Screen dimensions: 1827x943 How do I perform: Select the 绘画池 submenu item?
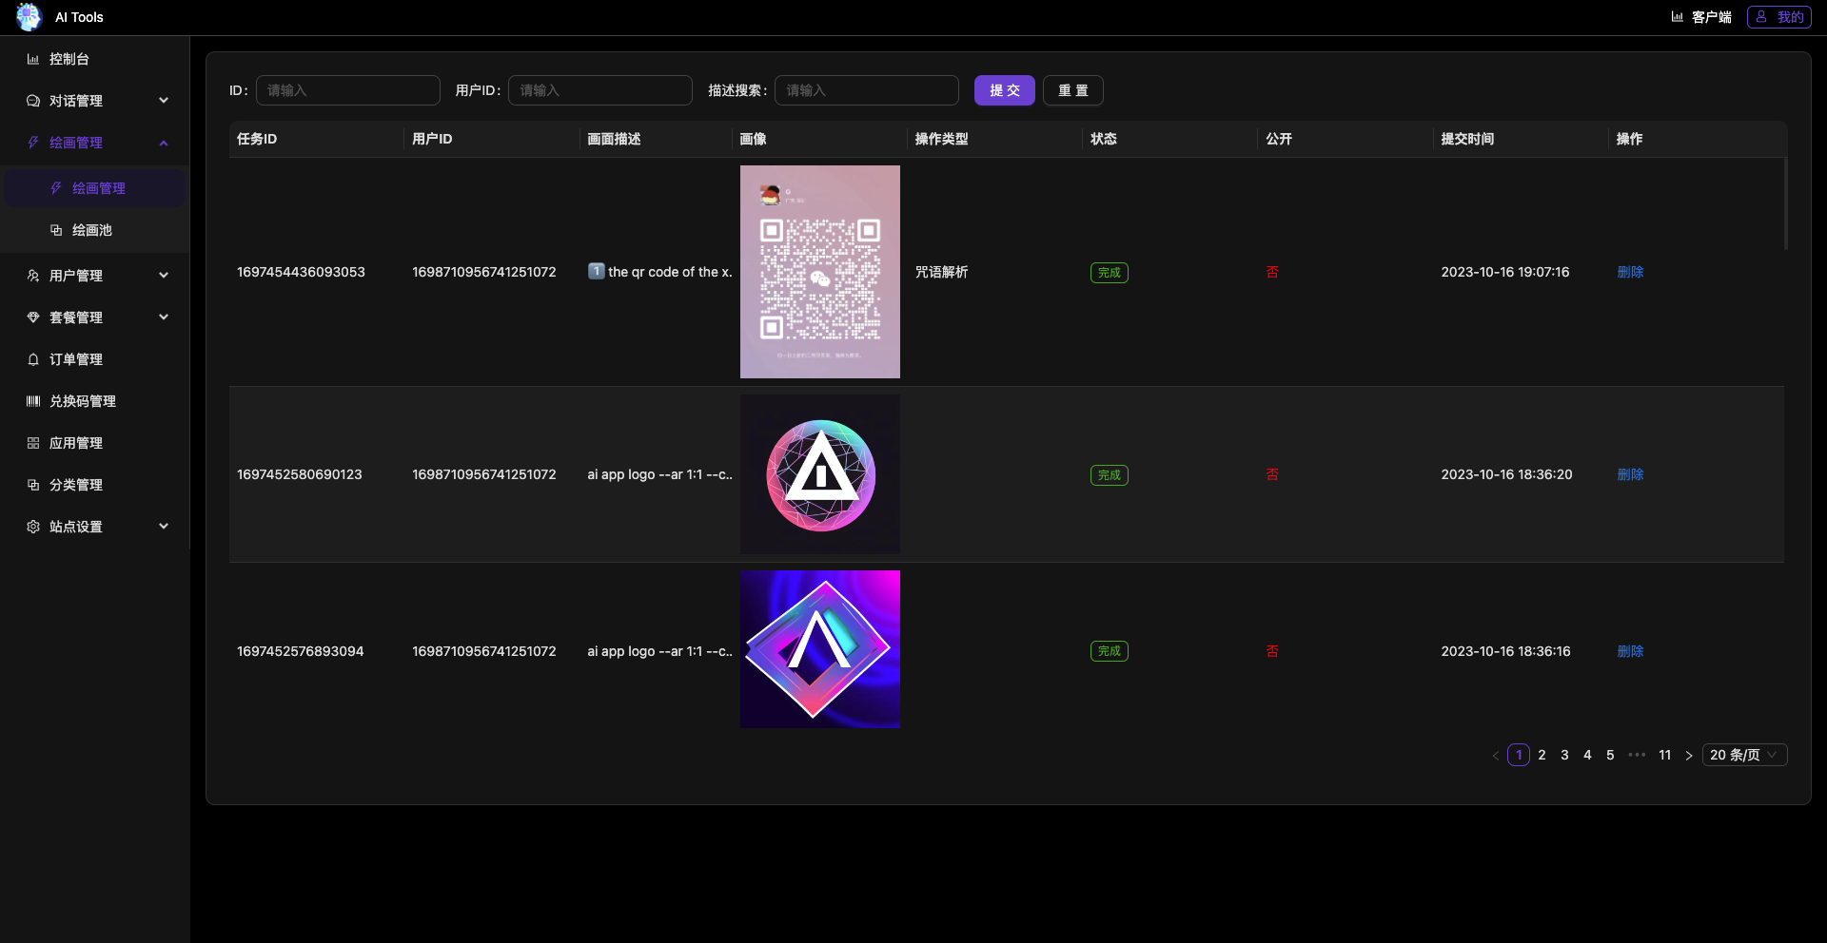click(95, 230)
